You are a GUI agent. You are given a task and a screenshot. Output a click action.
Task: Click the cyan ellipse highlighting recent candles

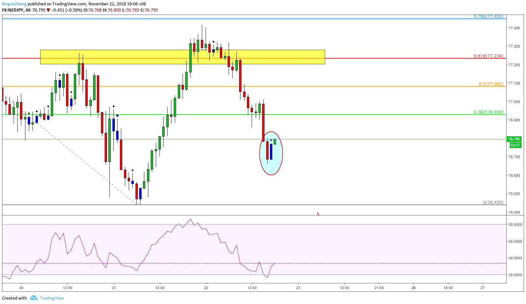click(271, 153)
